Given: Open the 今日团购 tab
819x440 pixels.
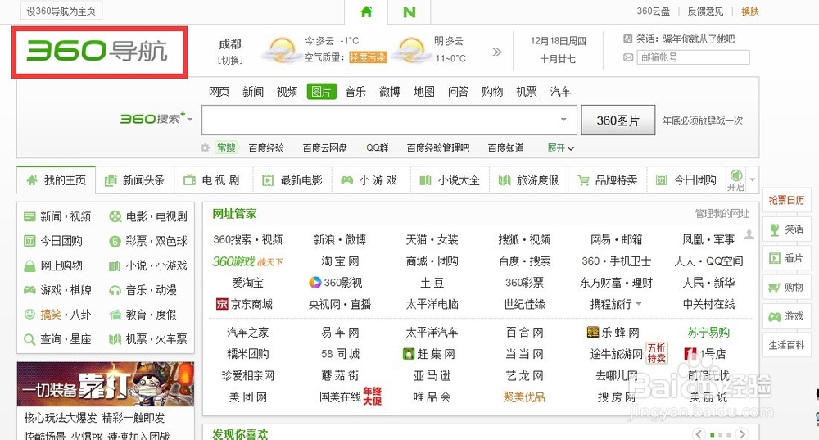Looking at the screenshot, I should coord(686,180).
